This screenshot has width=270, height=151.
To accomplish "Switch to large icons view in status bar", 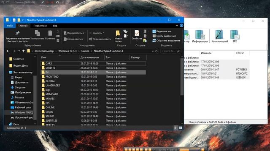I will tap(181, 128).
